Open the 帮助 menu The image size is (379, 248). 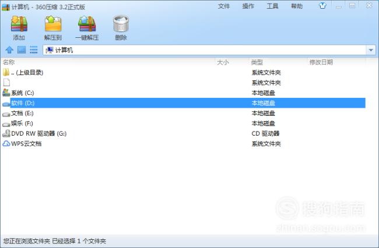point(297,6)
